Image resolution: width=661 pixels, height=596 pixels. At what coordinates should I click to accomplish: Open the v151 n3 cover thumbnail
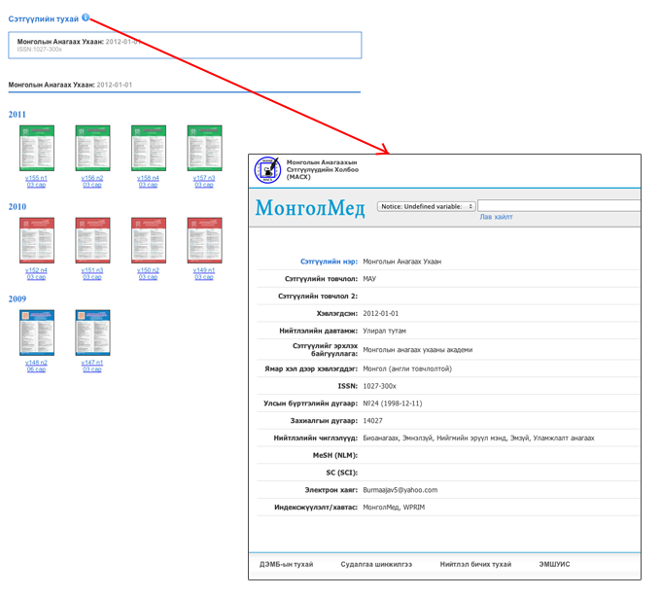tap(92, 240)
